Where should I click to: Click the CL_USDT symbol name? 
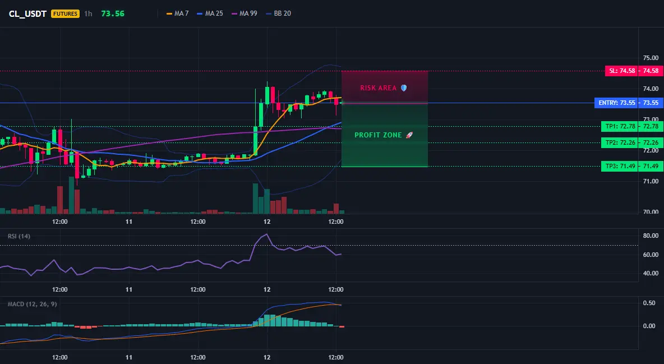click(x=27, y=13)
